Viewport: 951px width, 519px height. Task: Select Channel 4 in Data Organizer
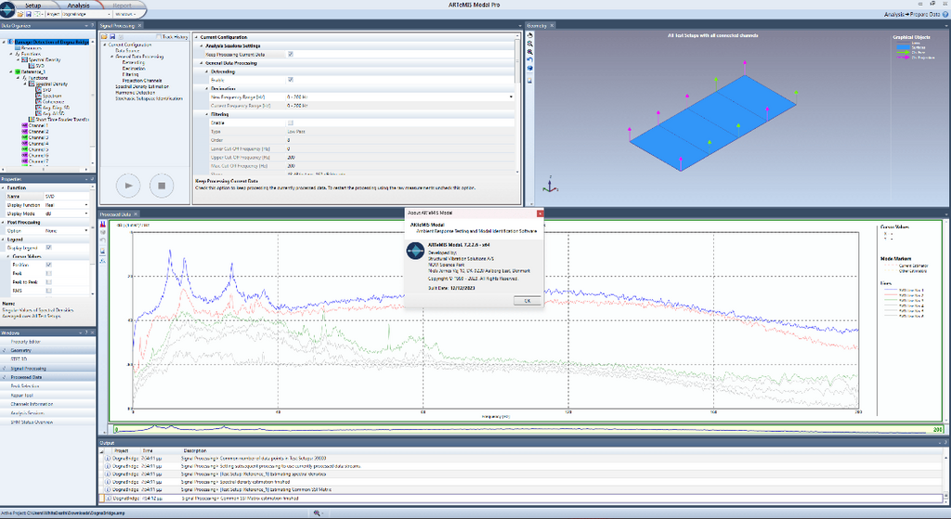click(38, 144)
